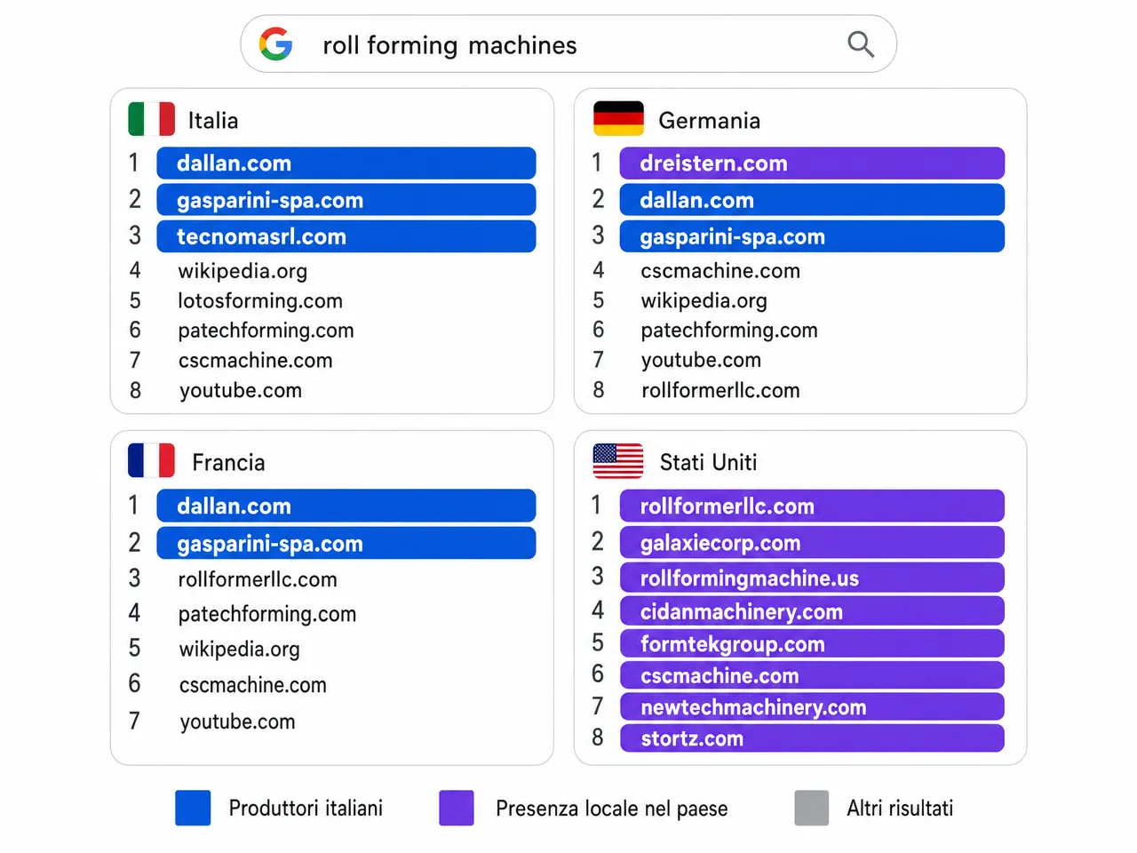Click wikipedia.org in the Italia list
Image resolution: width=1137 pixels, height=853 pixels.
(243, 271)
